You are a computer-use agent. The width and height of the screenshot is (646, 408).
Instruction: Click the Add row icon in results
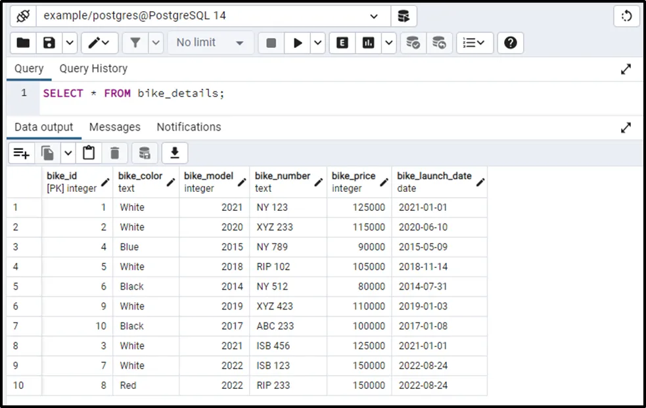pos(22,153)
